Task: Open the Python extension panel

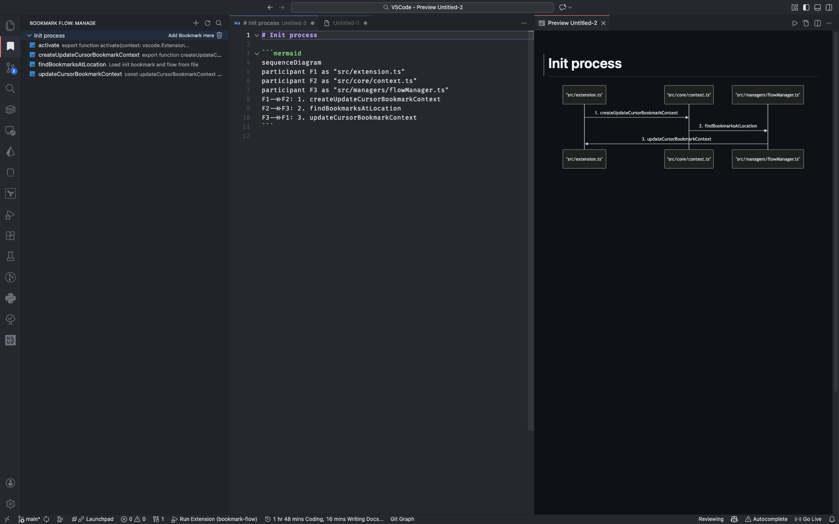Action: click(10, 298)
